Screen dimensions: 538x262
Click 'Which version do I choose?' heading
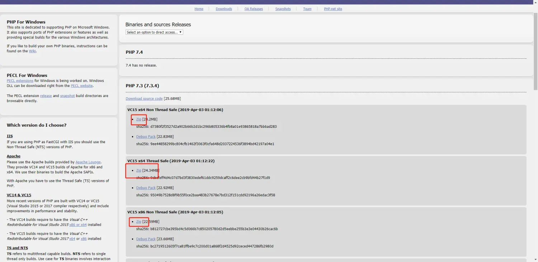coord(37,125)
